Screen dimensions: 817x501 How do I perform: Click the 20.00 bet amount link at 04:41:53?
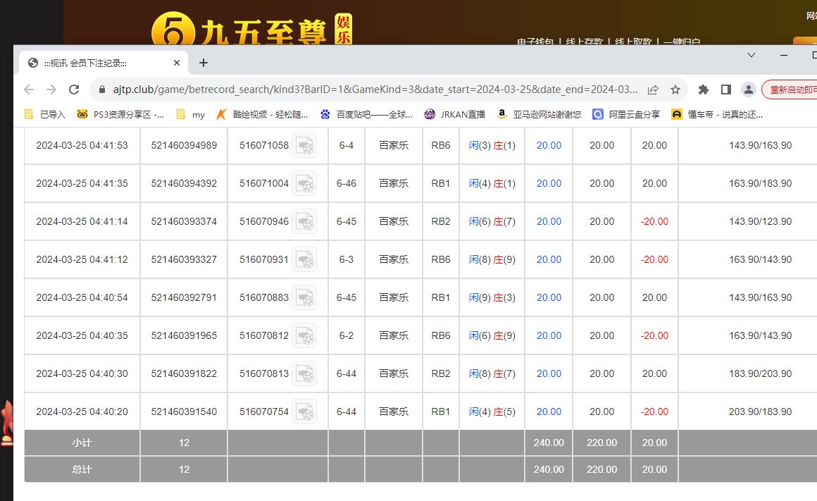(549, 145)
